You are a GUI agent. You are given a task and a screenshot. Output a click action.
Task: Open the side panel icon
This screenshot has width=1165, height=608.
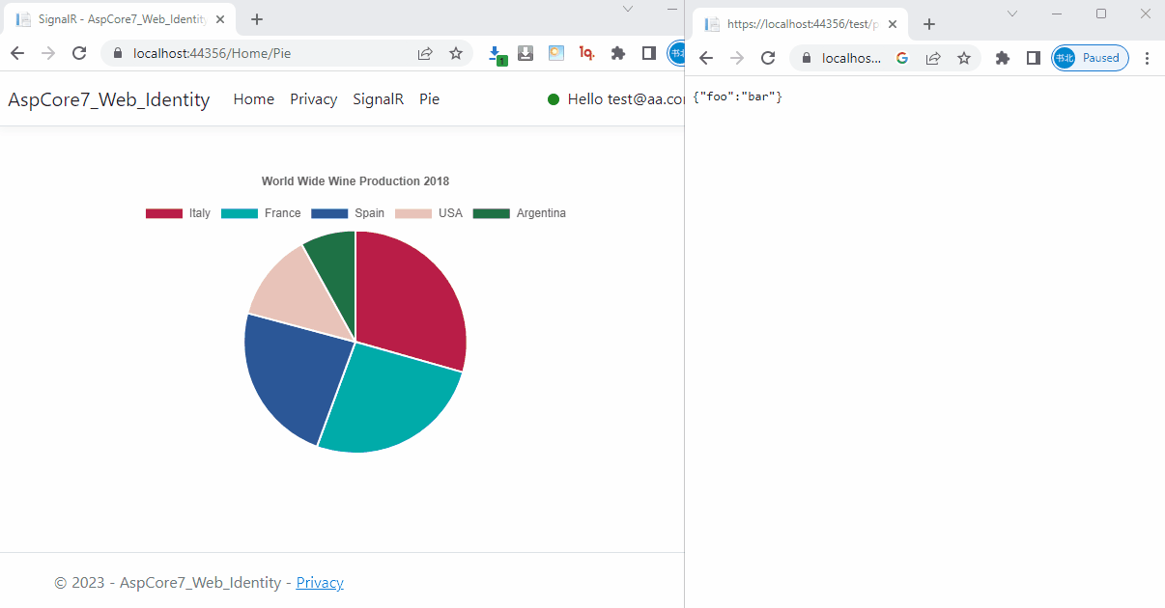pos(648,54)
